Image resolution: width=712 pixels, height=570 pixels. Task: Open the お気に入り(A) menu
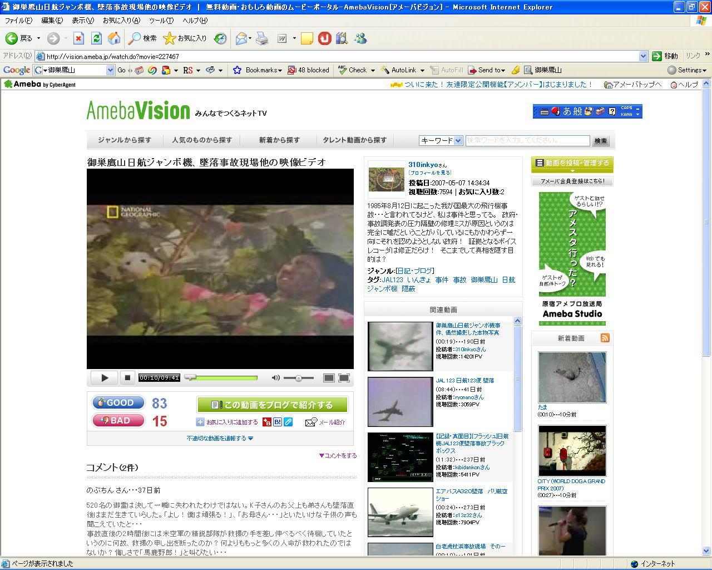point(121,21)
